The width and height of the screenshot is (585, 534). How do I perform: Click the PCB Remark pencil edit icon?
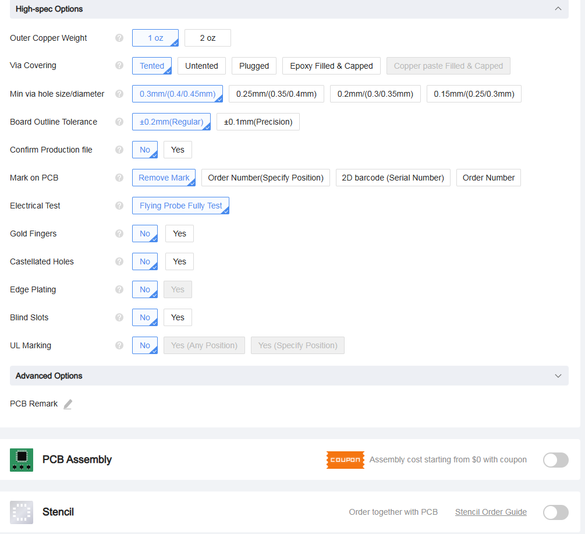pos(68,404)
